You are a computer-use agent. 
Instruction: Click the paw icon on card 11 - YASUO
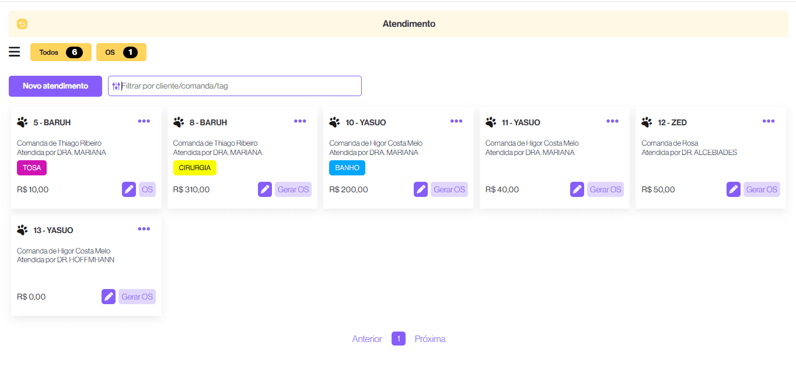pyautogui.click(x=491, y=122)
